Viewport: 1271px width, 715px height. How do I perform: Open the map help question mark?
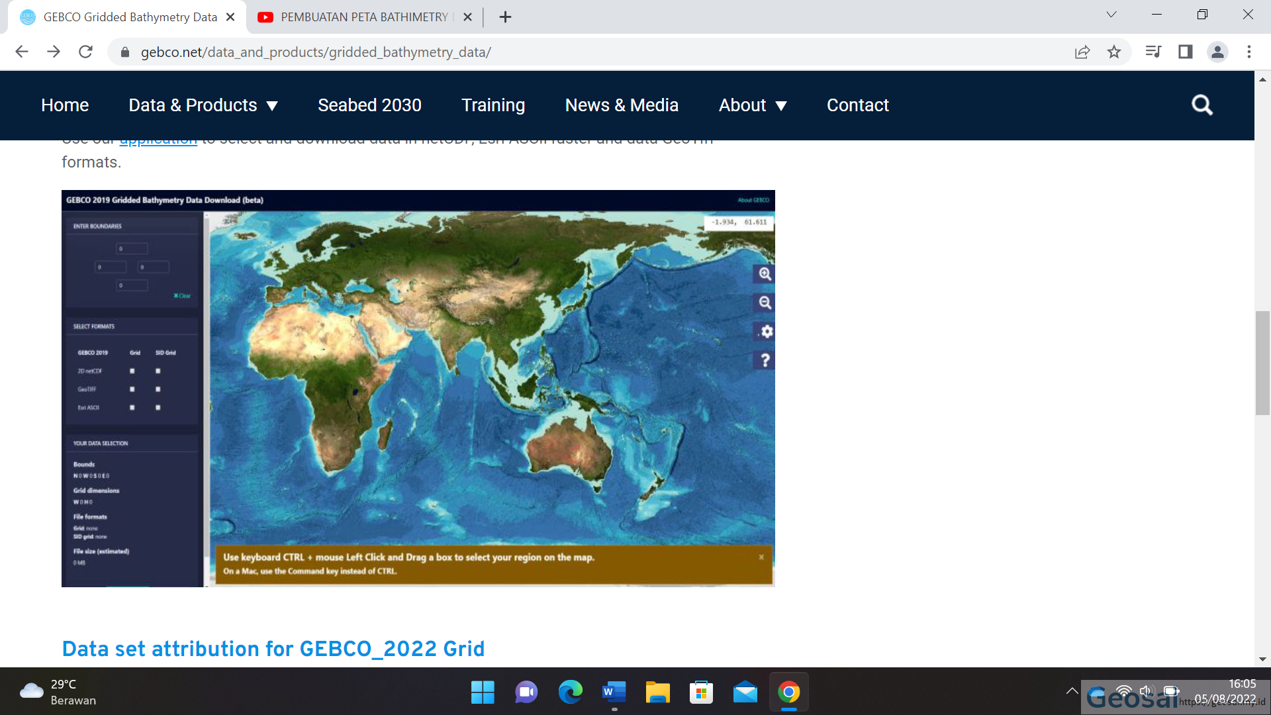765,360
